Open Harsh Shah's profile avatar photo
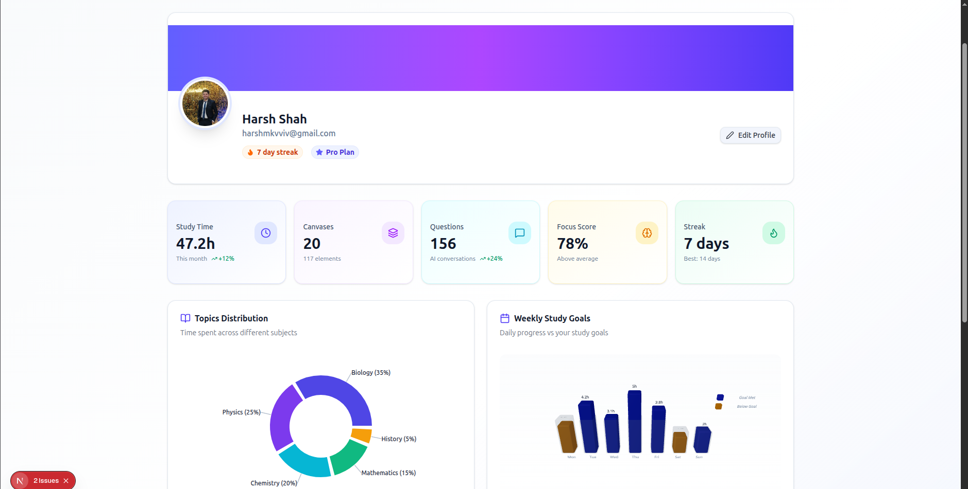Viewport: 968px width, 489px height. (x=205, y=103)
